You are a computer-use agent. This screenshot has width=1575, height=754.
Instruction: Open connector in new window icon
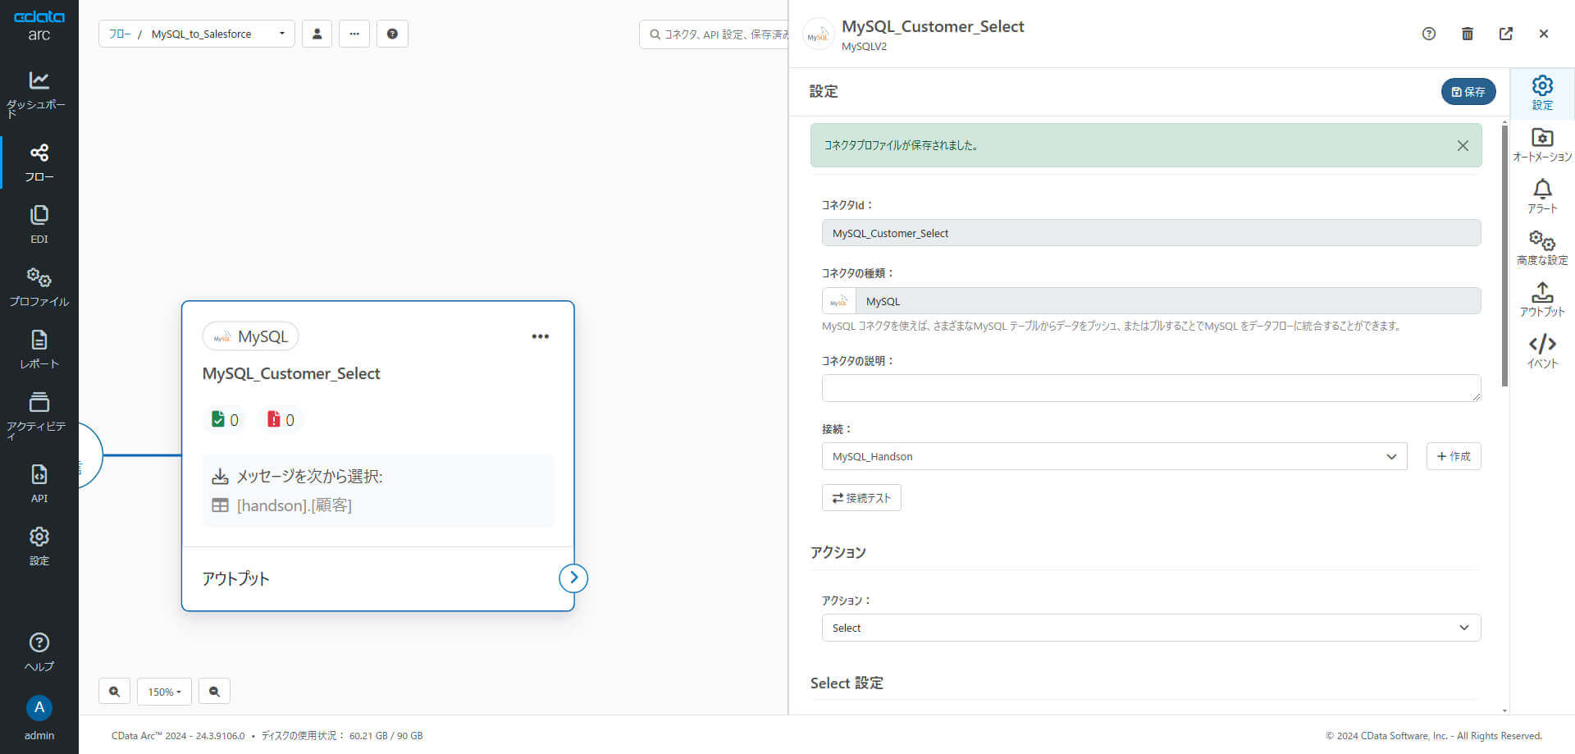1506,34
